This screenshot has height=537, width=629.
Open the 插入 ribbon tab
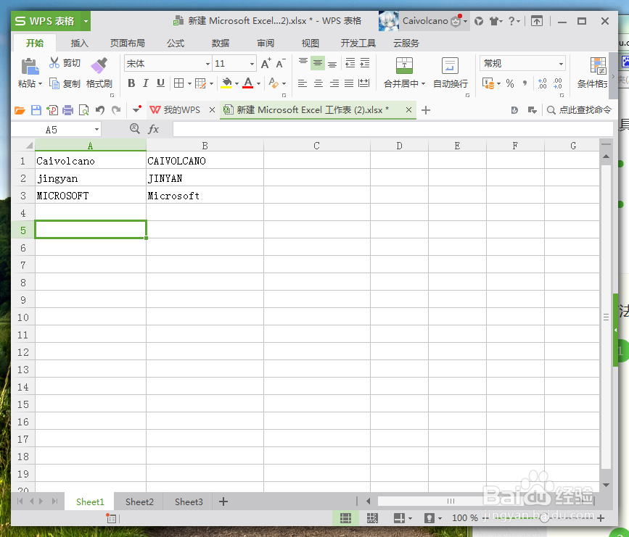point(79,43)
